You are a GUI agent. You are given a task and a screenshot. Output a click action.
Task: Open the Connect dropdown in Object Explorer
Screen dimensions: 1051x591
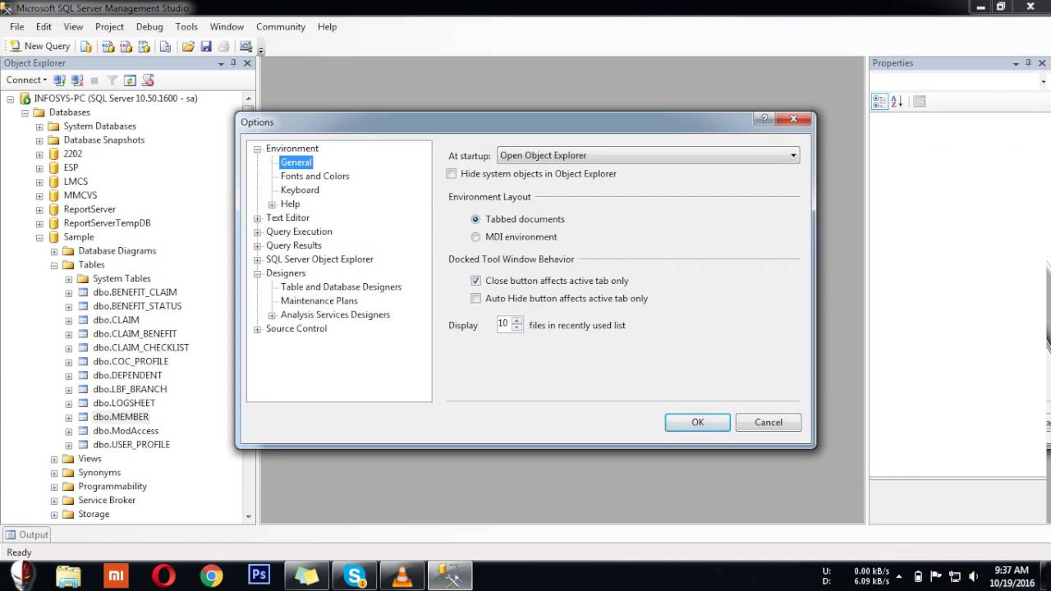coord(26,80)
